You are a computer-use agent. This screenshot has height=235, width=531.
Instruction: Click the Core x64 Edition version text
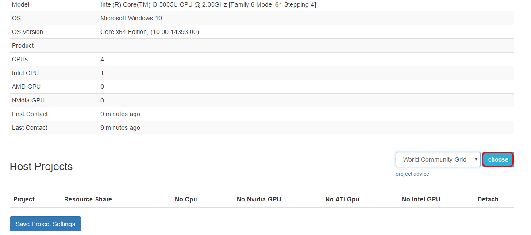tap(150, 32)
